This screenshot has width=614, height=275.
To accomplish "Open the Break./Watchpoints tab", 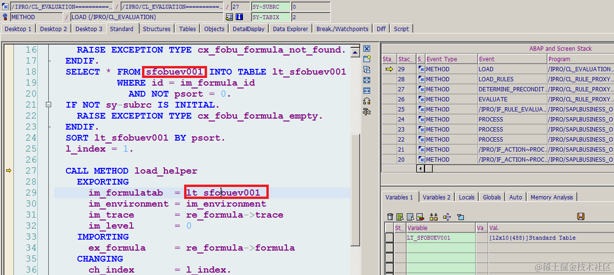I will point(342,29).
